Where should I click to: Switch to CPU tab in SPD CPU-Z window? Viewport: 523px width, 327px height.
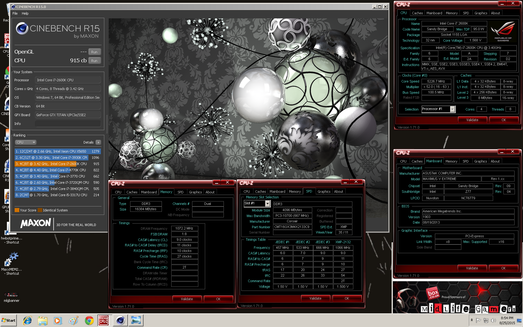(x=247, y=192)
